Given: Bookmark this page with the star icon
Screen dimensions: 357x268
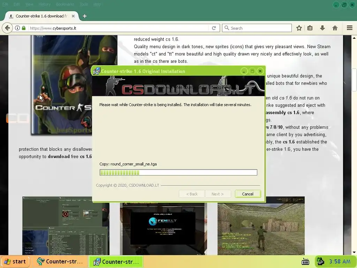Looking at the screenshot, I should (x=299, y=28).
